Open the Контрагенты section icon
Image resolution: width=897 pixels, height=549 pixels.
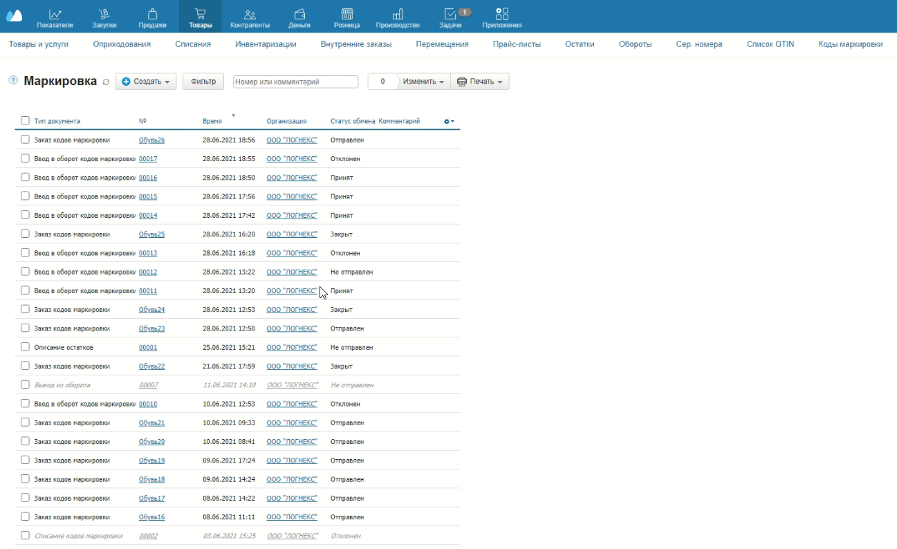(x=250, y=14)
